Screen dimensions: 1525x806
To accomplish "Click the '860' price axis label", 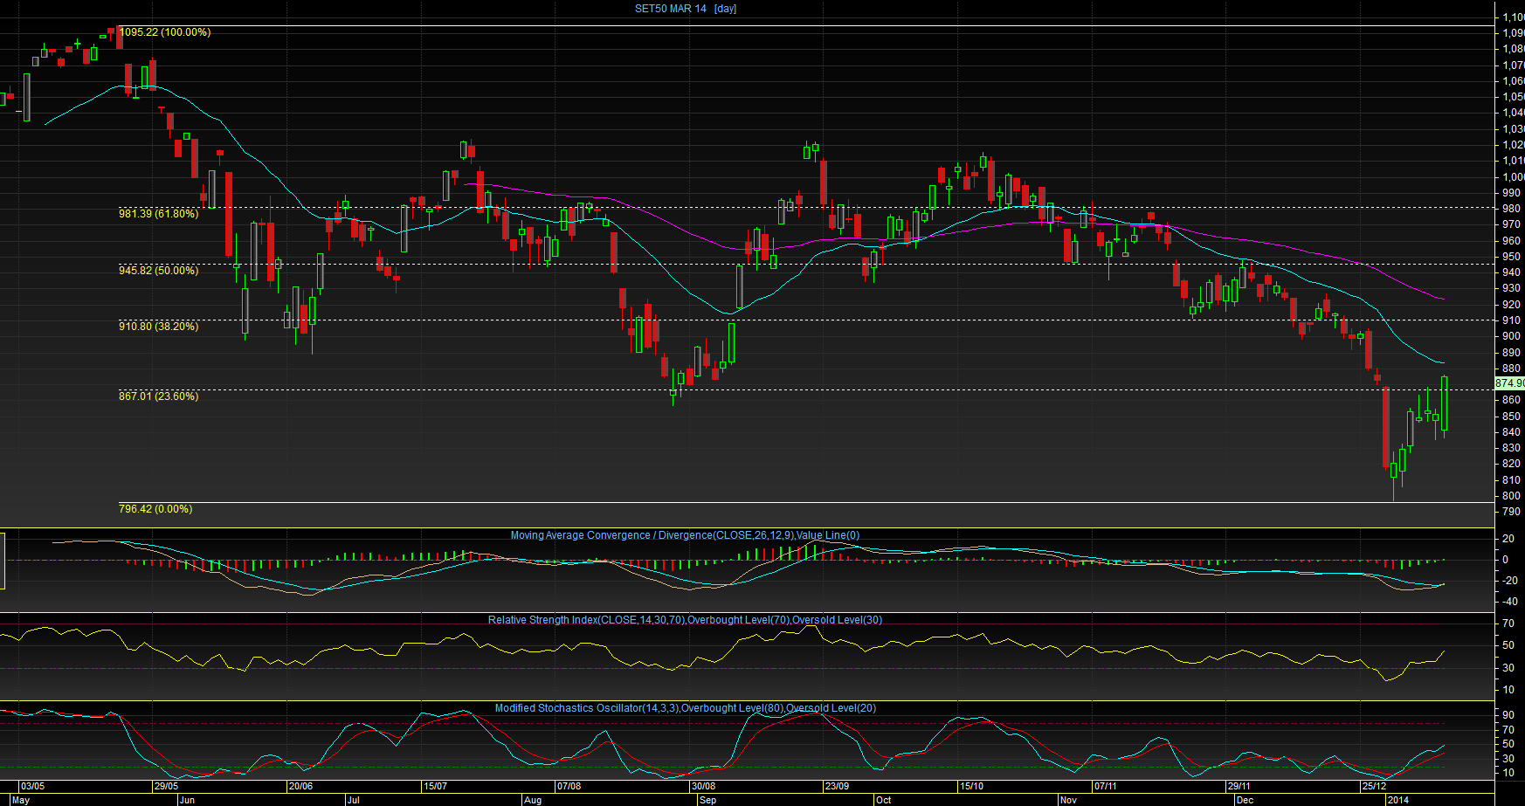I will [x=1511, y=400].
